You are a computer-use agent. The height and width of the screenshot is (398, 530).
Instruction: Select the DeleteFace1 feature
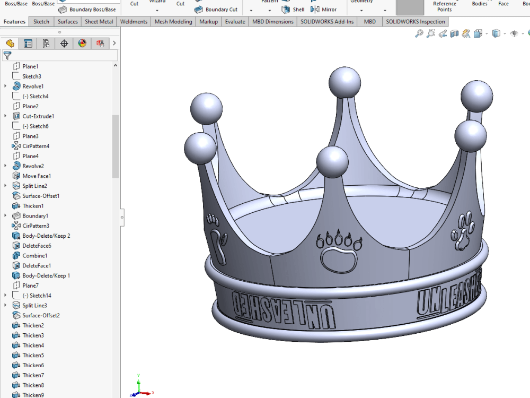[31, 266]
